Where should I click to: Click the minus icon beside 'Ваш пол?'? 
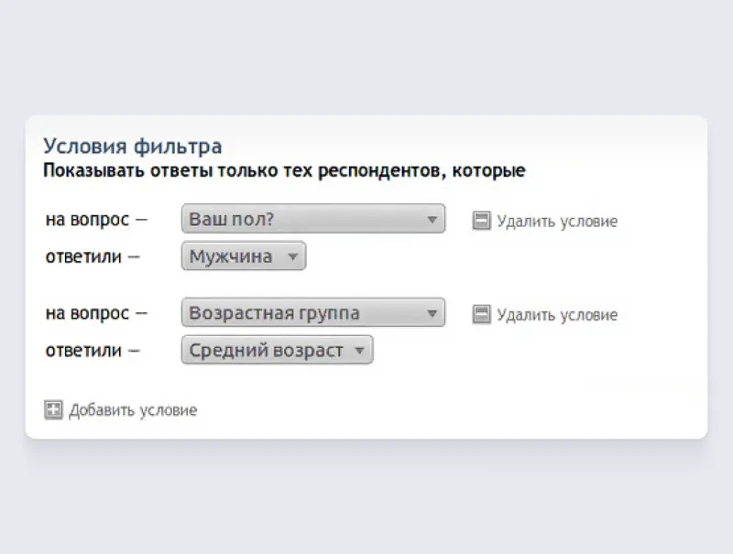coord(482,221)
